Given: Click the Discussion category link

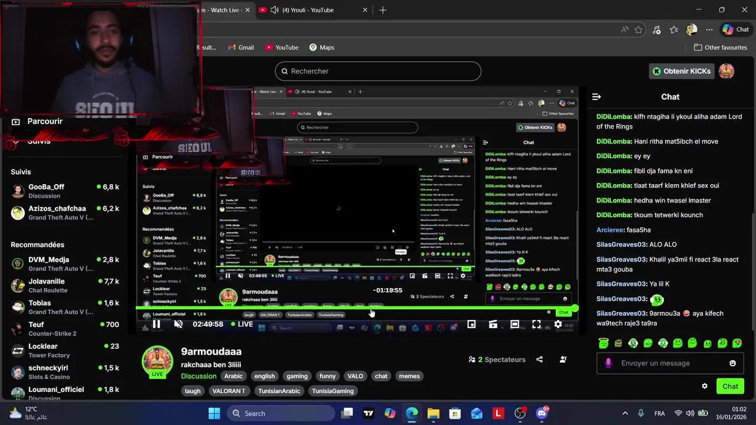Looking at the screenshot, I should click(x=198, y=376).
